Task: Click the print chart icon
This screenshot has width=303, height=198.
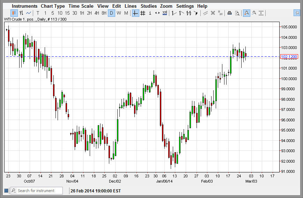Action: [229, 13]
